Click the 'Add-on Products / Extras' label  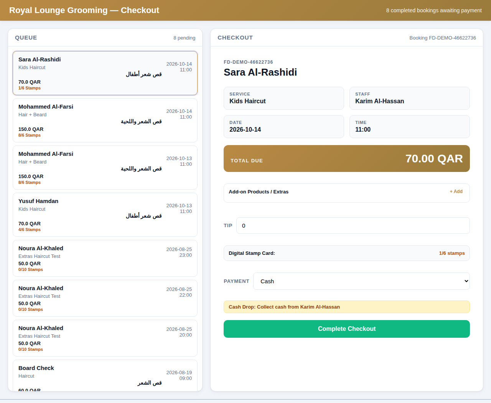tap(259, 192)
